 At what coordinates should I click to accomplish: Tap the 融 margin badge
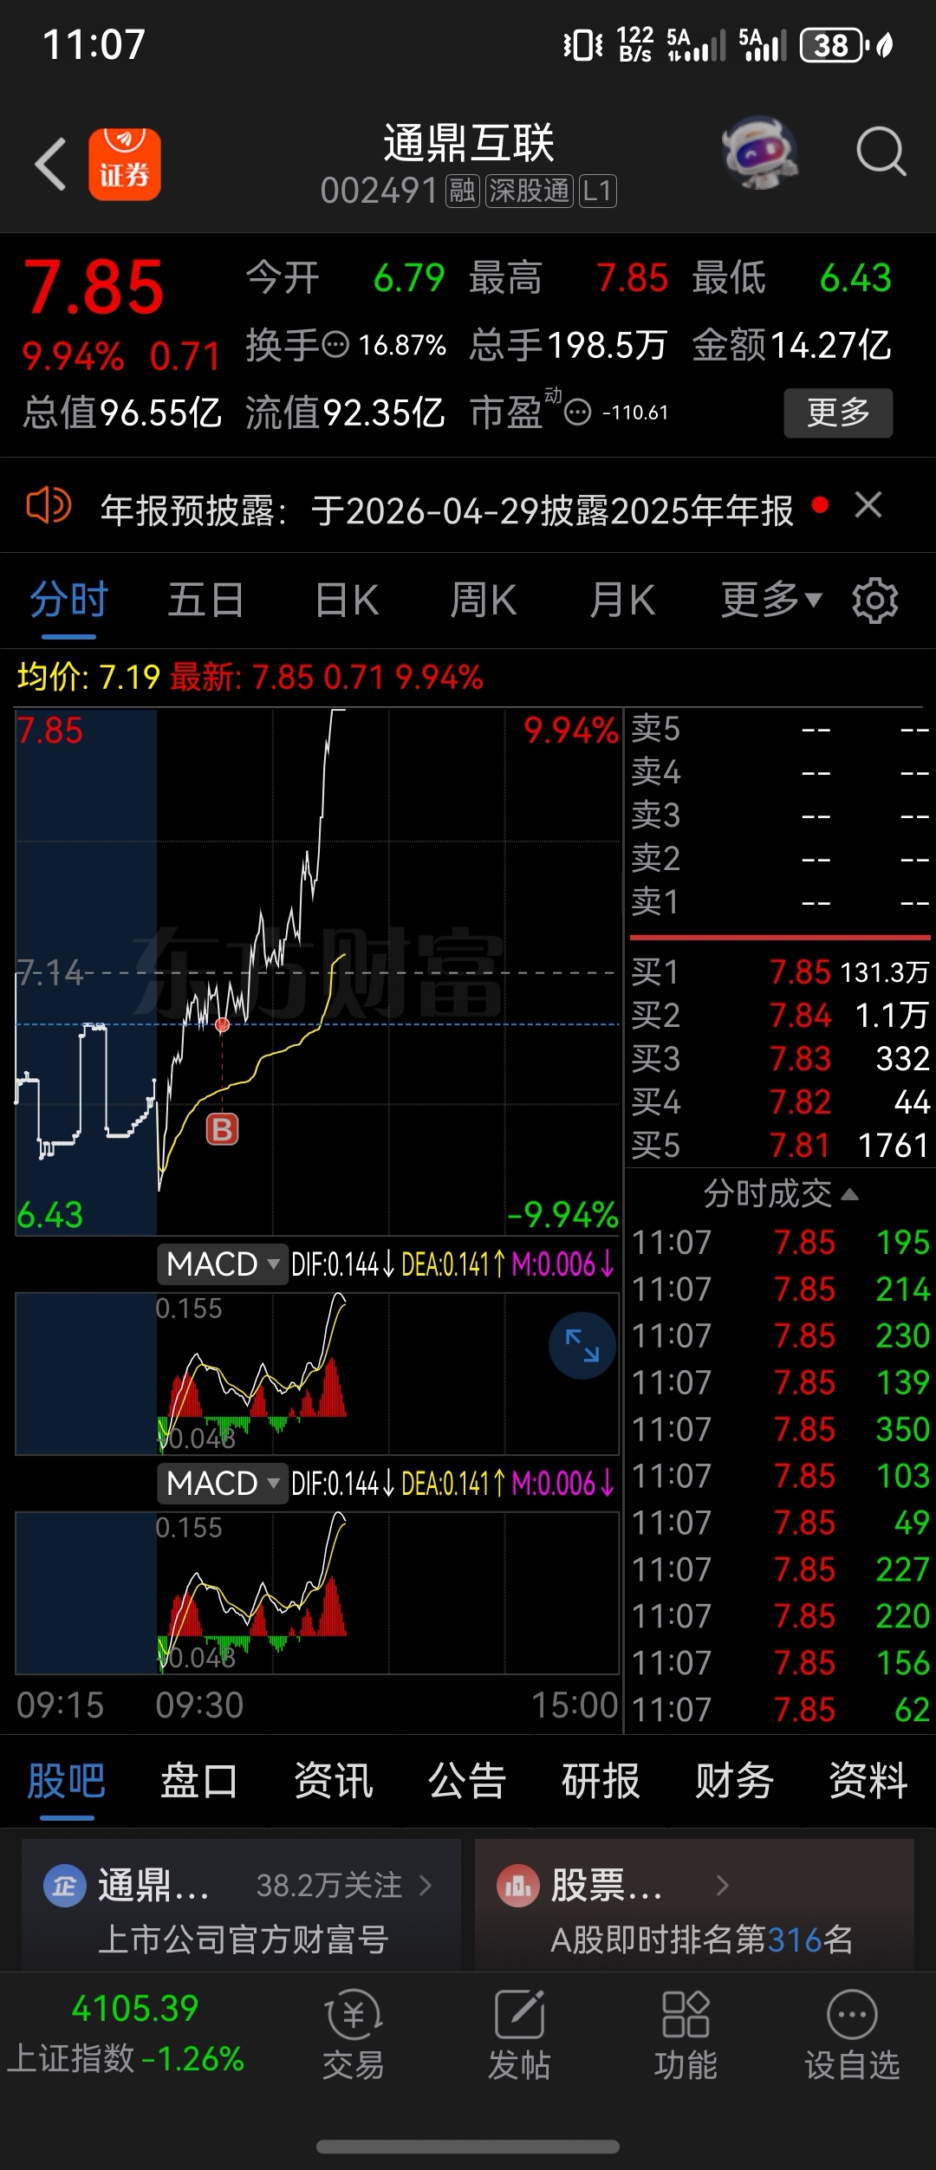point(462,191)
